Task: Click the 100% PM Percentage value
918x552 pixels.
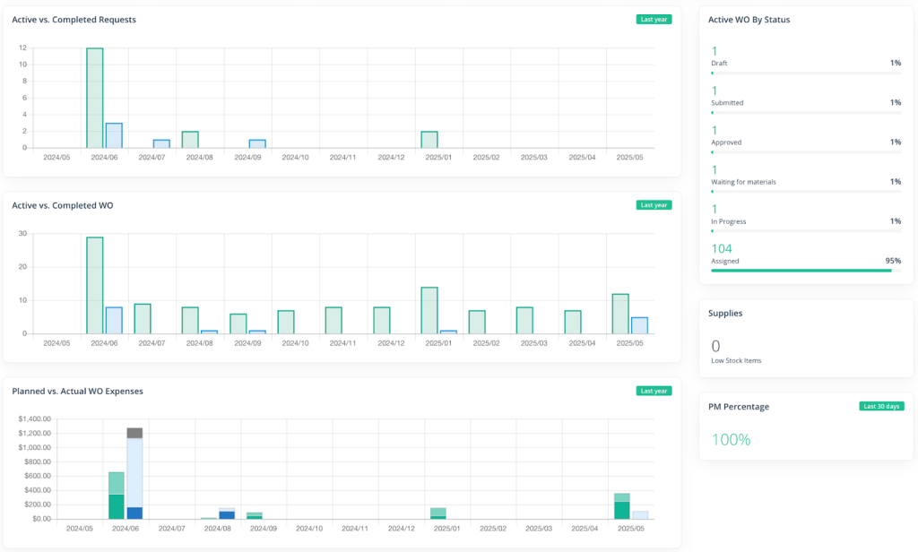Action: point(733,439)
